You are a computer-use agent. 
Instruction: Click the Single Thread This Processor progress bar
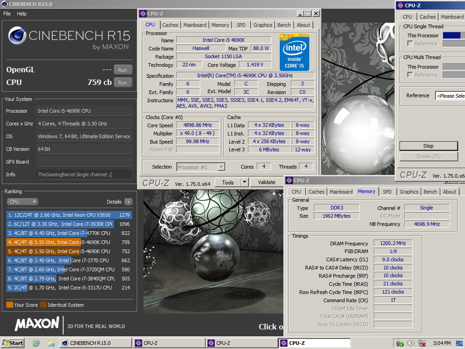(454, 35)
